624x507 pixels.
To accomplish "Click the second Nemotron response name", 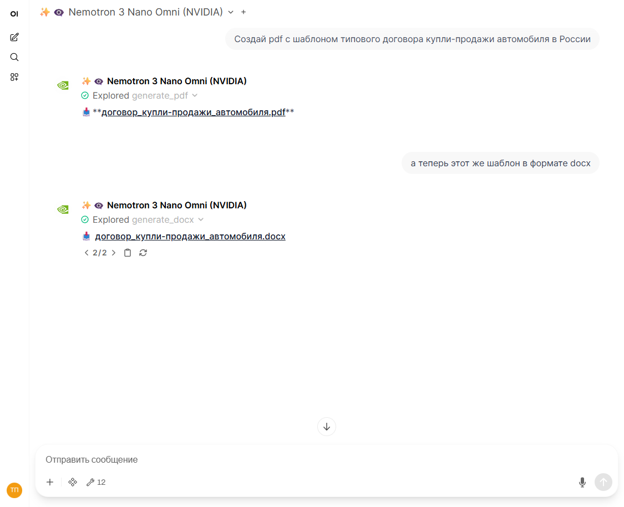I will 177,205.
